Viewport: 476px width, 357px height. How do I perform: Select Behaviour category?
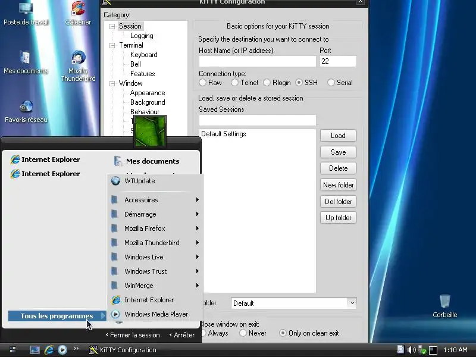pos(145,112)
